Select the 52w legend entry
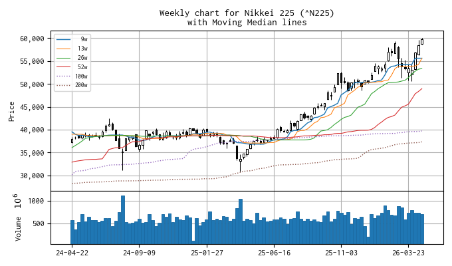 72,67
